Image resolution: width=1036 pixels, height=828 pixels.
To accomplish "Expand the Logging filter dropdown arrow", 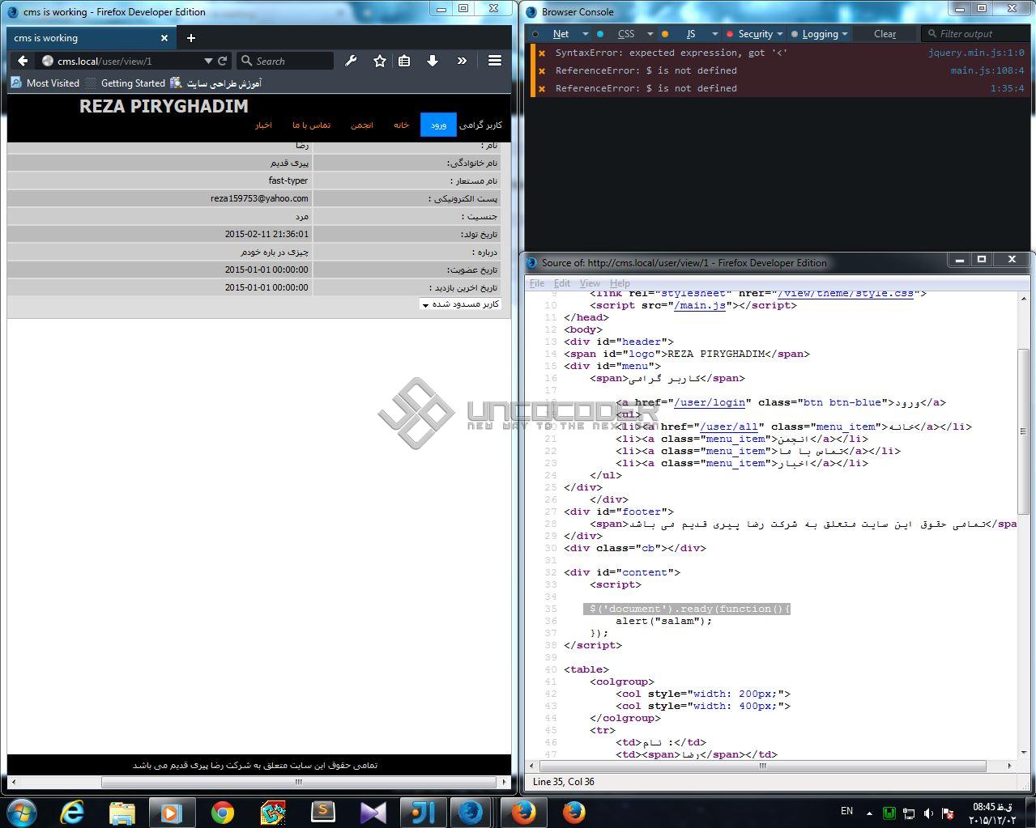I will pos(845,34).
